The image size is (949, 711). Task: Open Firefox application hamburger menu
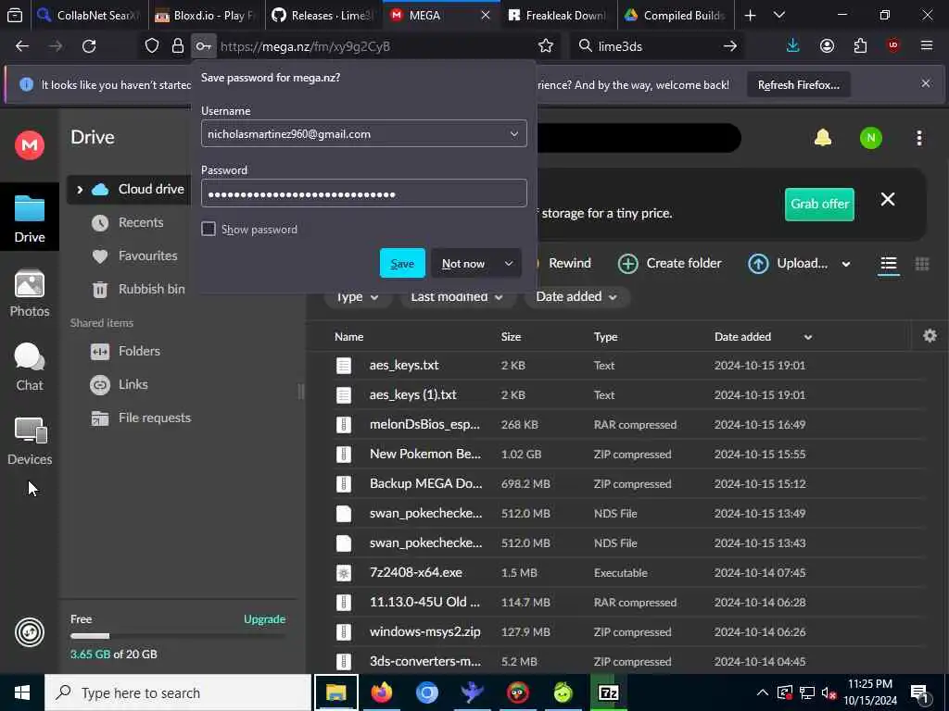(x=926, y=46)
